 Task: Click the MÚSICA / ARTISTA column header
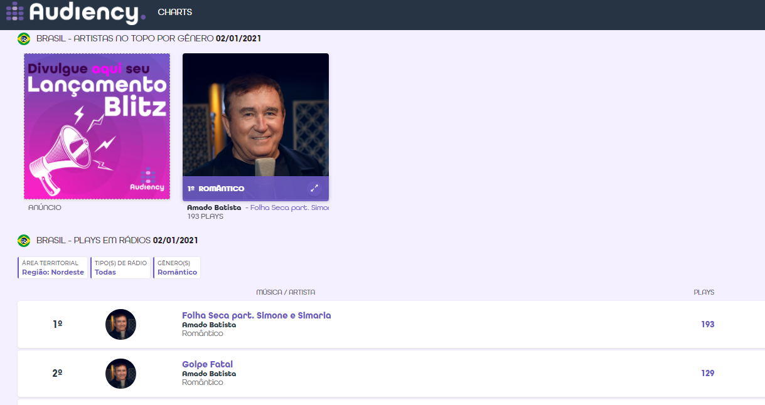[x=286, y=292]
